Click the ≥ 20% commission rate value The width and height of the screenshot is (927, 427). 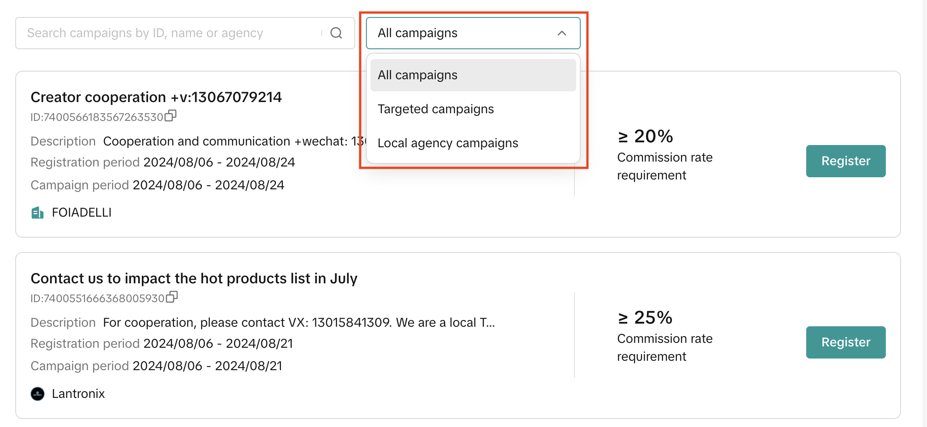[645, 137]
